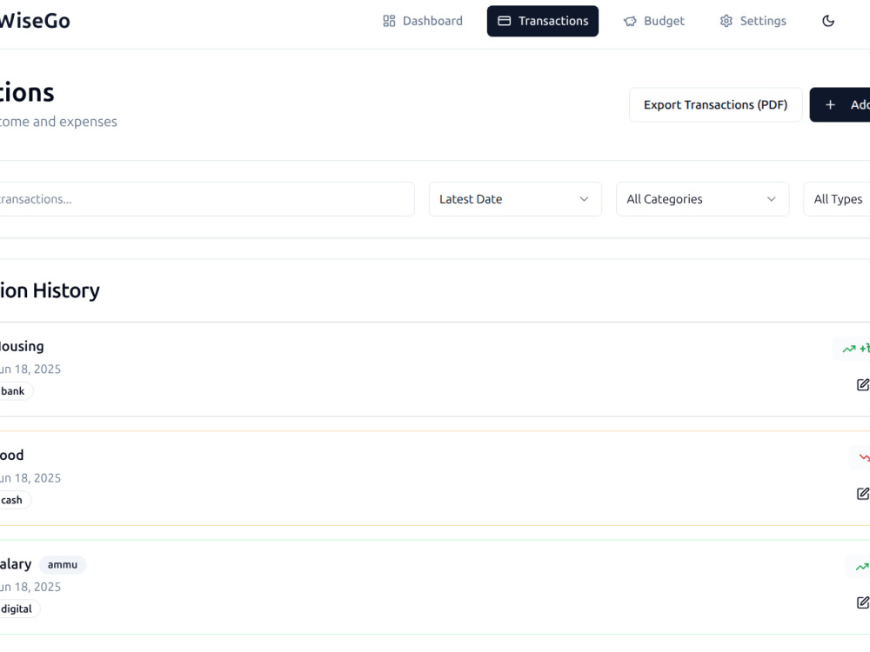This screenshot has height=652, width=870.
Task: Click the Food transaction title
Action: 11,456
